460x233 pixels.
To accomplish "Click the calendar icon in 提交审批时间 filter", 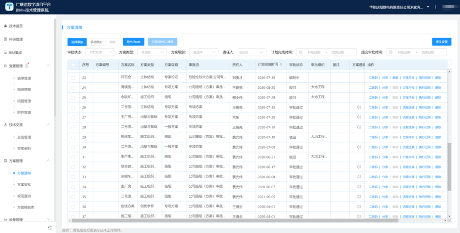I will (391, 52).
